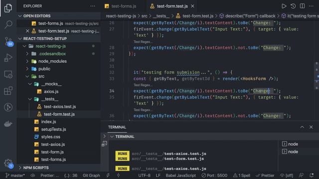Screen dimensions: 319x179
Task: Click the lightning bolt status bar icon
Action: pyautogui.click(x=108, y=175)
